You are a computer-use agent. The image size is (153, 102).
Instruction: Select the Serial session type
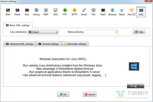[x=84, y=12]
